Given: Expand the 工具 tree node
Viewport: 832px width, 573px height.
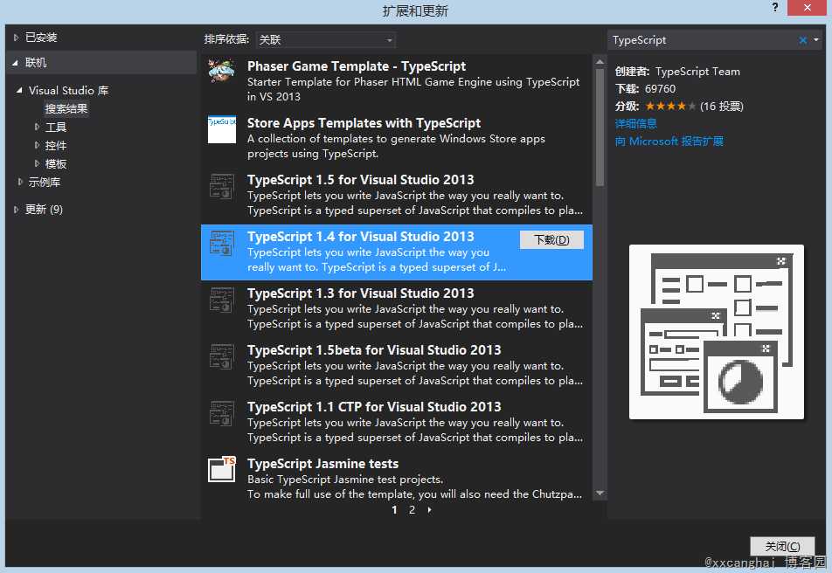Looking at the screenshot, I should tap(37, 127).
